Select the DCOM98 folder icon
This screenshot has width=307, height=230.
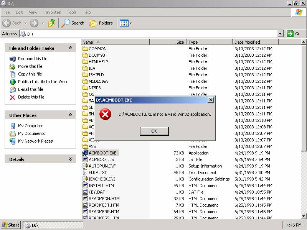(85, 55)
